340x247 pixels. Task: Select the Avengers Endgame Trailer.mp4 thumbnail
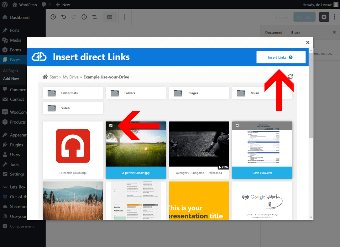pyautogui.click(x=199, y=144)
